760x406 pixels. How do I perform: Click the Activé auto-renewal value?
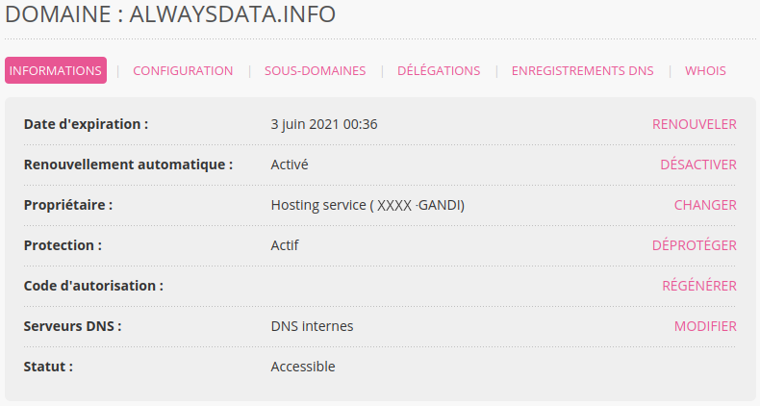pyautogui.click(x=290, y=165)
